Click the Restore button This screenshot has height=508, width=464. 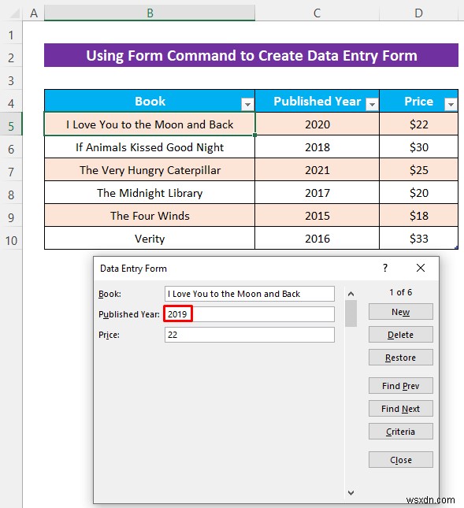pyautogui.click(x=400, y=358)
